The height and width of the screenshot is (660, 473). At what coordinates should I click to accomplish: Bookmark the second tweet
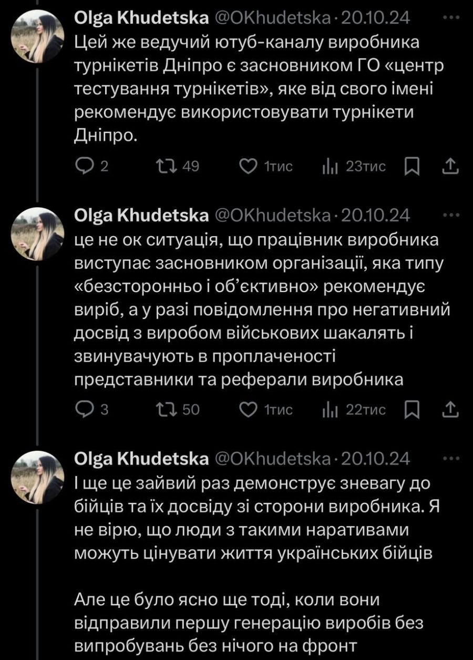click(x=414, y=410)
